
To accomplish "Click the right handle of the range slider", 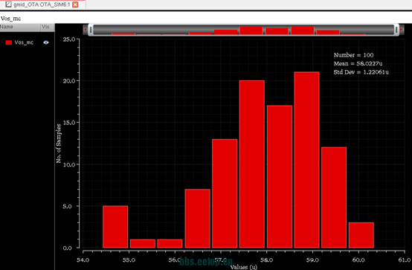I will click(x=396, y=30).
